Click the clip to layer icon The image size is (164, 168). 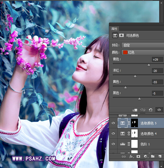click(x=135, y=110)
